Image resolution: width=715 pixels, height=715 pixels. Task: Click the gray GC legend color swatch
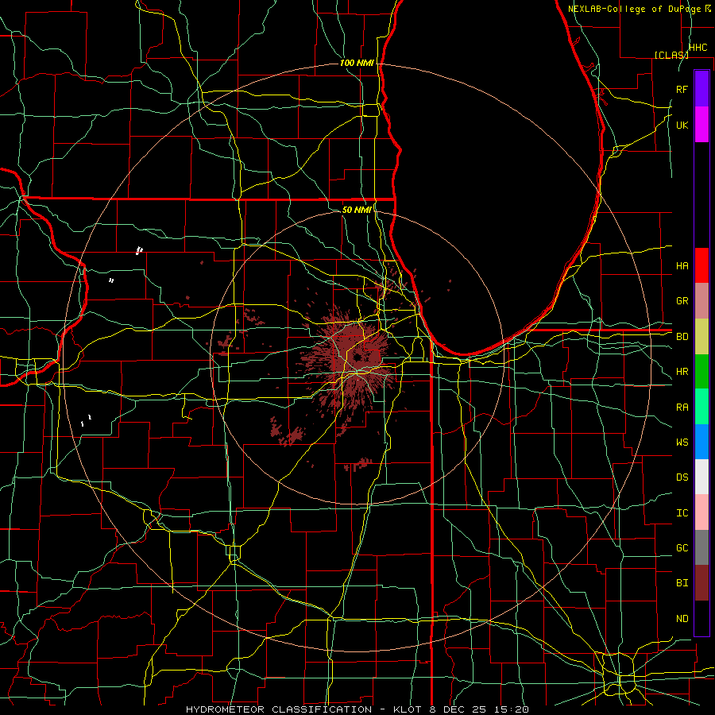(701, 547)
